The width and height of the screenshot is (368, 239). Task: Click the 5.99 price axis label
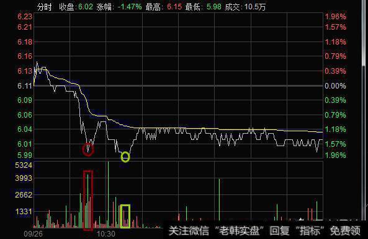pos(25,155)
